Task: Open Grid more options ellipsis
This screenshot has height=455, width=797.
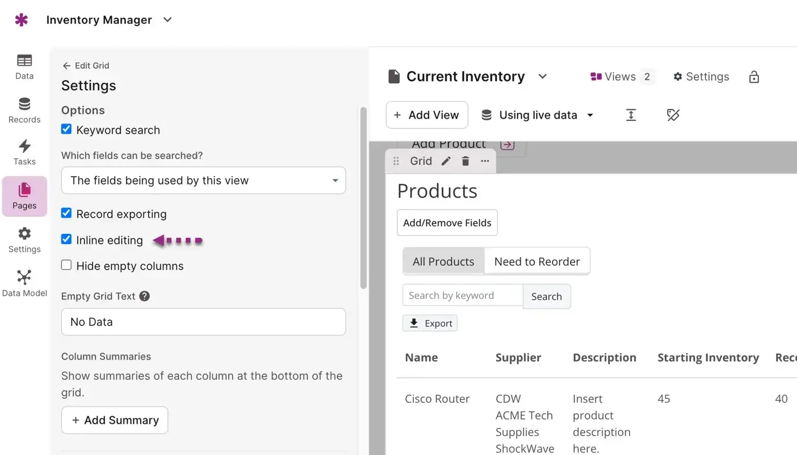Action: [485, 162]
